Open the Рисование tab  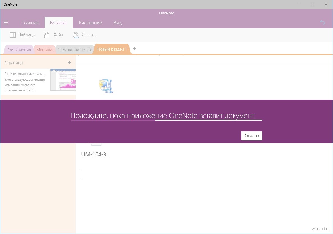click(90, 23)
